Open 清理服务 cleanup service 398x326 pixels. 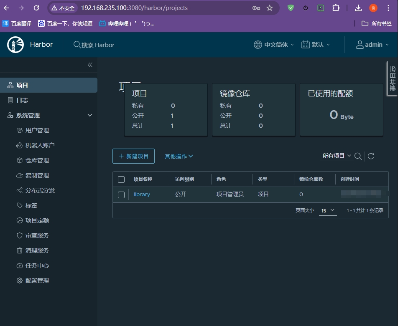point(37,250)
